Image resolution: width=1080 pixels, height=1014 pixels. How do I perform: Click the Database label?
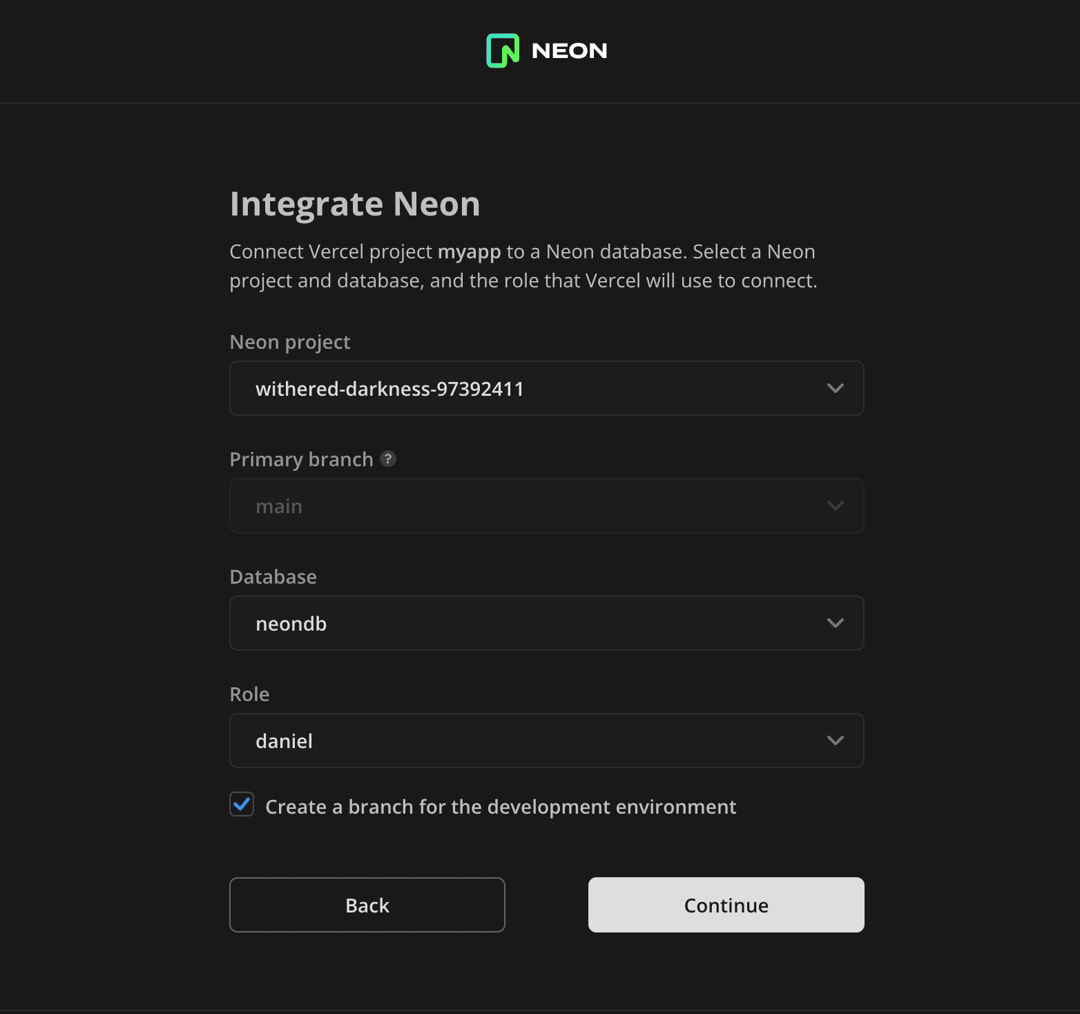pos(273,577)
